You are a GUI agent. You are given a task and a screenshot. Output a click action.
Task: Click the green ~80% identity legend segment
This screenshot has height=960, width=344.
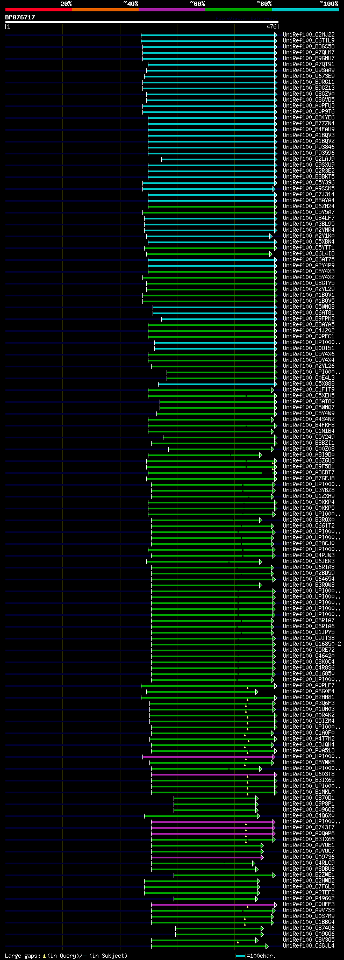click(239, 10)
